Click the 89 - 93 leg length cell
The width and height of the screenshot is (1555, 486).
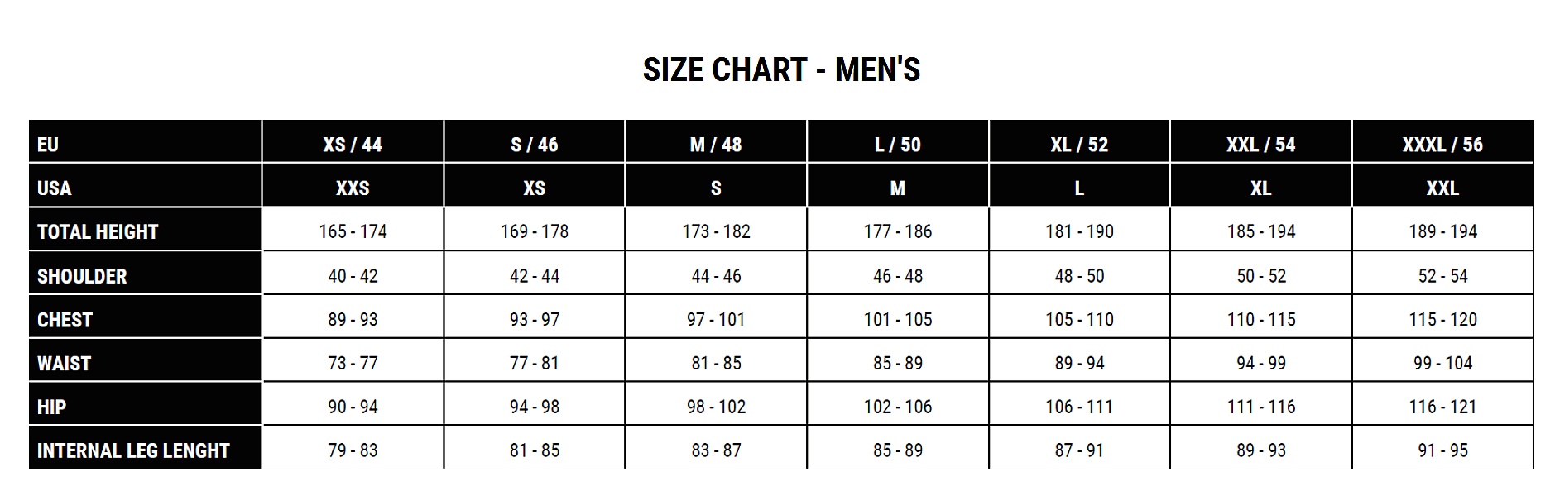click(1261, 450)
